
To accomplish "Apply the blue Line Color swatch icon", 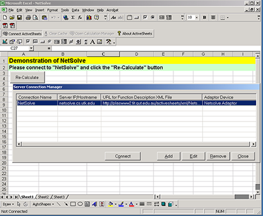I will (x=121, y=204).
